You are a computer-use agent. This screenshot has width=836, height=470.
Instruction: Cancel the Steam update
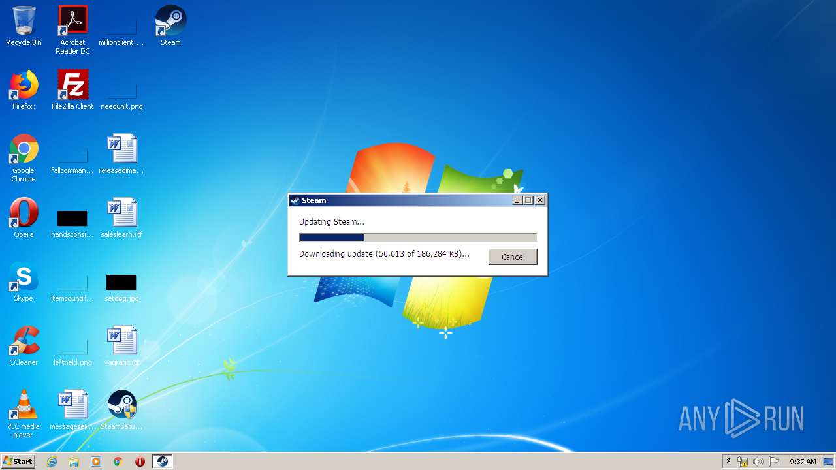513,257
